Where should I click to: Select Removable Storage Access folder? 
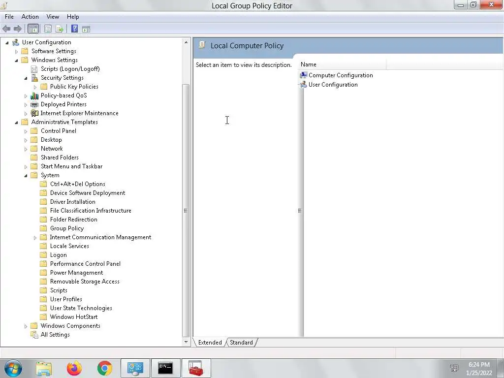tap(85, 281)
